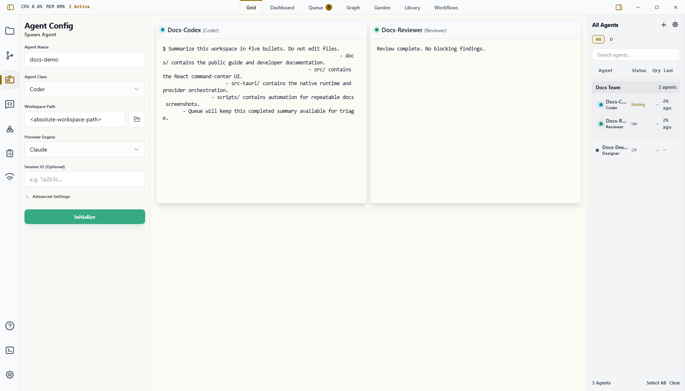Click the Docs-Reviewer green status dot
The height and width of the screenshot is (391, 685).
(x=377, y=30)
